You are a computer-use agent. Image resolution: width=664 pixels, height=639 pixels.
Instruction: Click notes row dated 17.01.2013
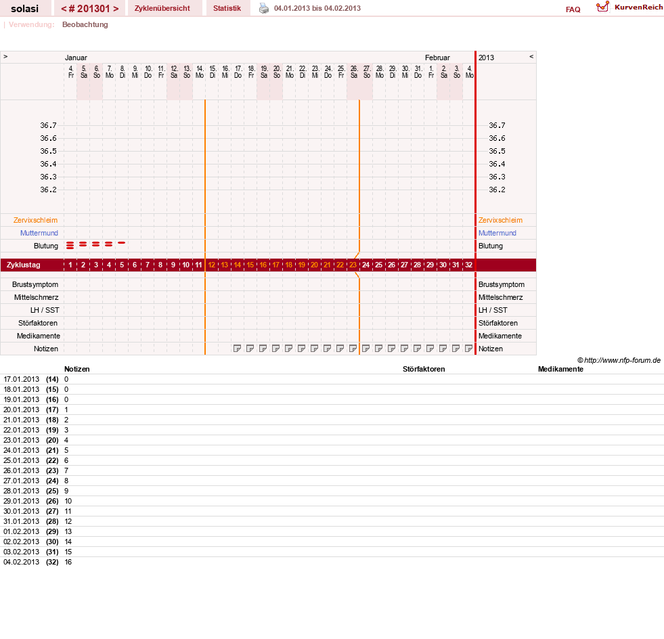click(x=332, y=380)
